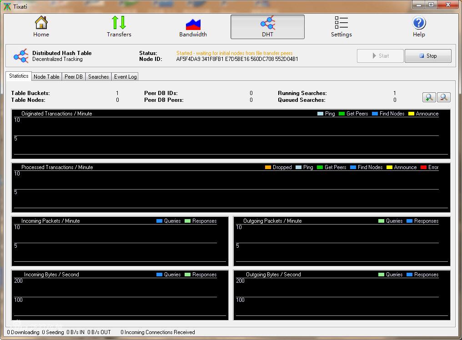Click the Peer DB Peers label

(164, 100)
